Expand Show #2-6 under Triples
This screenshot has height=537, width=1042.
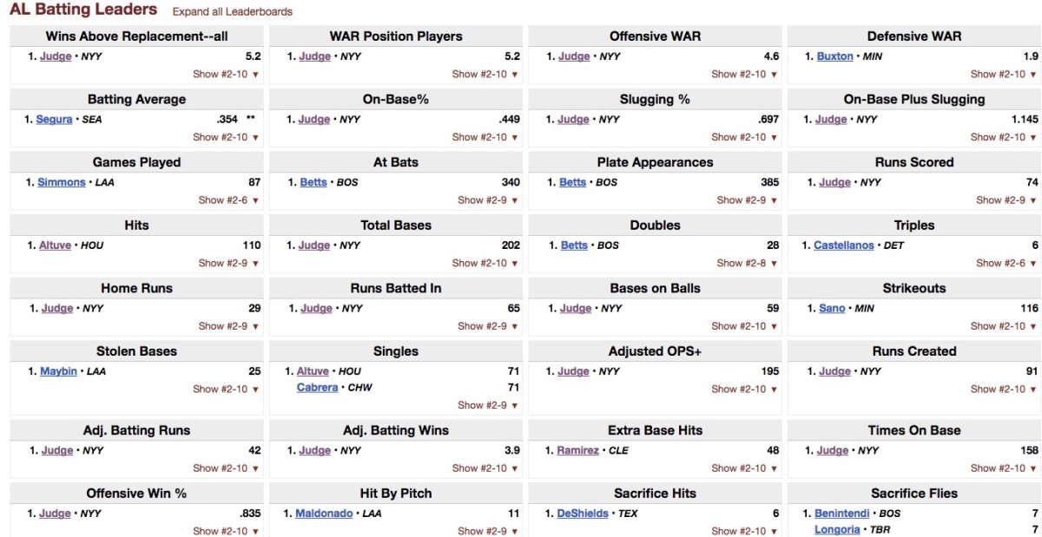click(x=1006, y=263)
